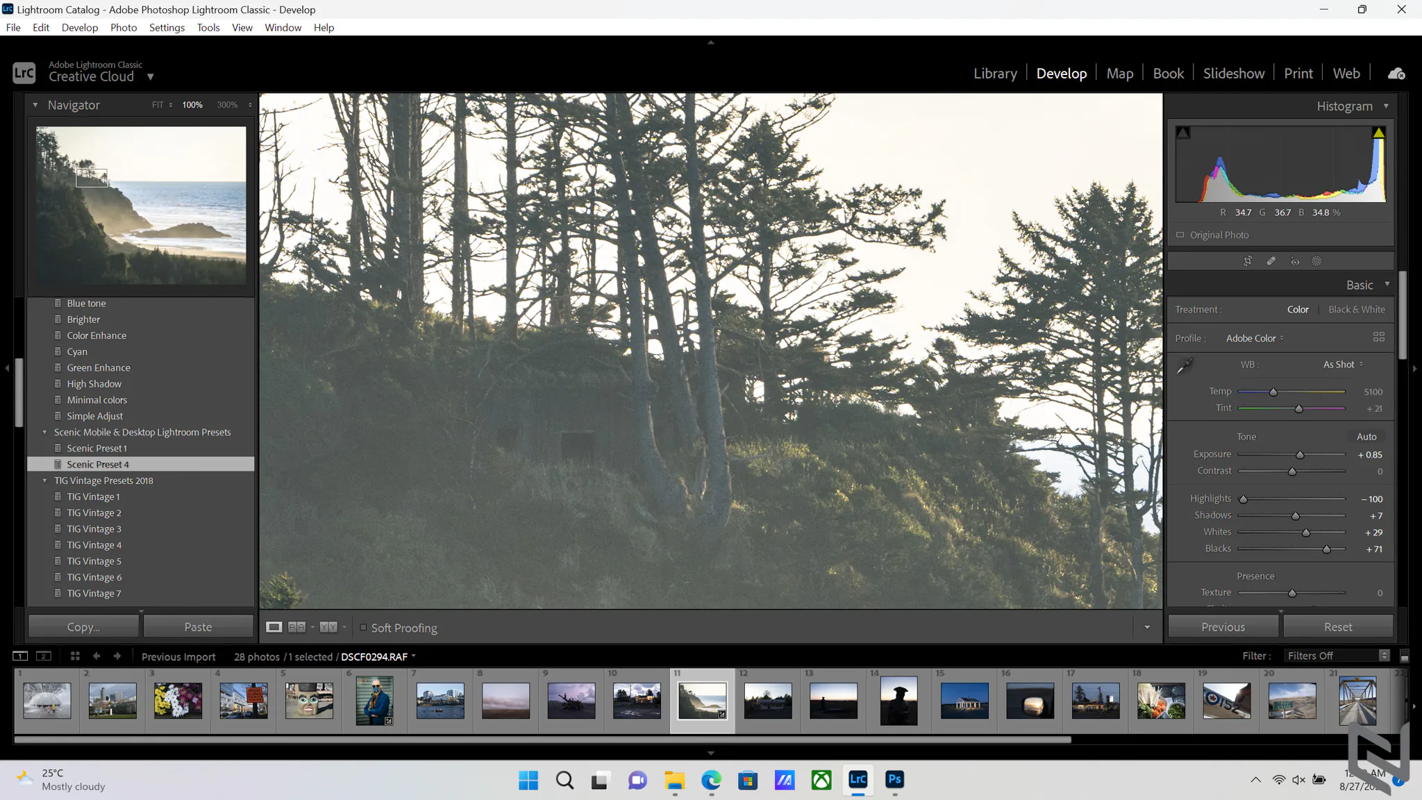Open the Profile Browser grid icon
The image size is (1422, 800).
(x=1378, y=337)
